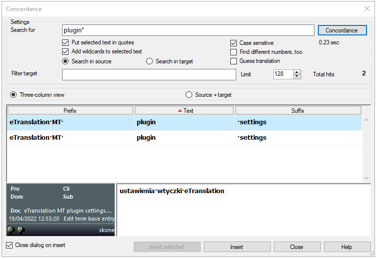This screenshot has width=377, height=259.
Task: Click the Doc name 'eTranslation MT plugin settings'
Action: (x=68, y=211)
